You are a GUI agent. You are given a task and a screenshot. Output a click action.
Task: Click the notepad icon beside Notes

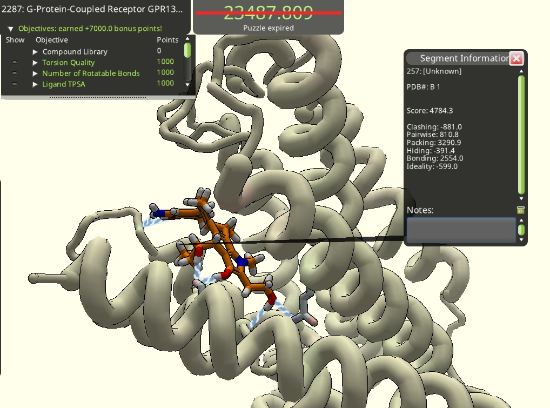[x=520, y=210]
